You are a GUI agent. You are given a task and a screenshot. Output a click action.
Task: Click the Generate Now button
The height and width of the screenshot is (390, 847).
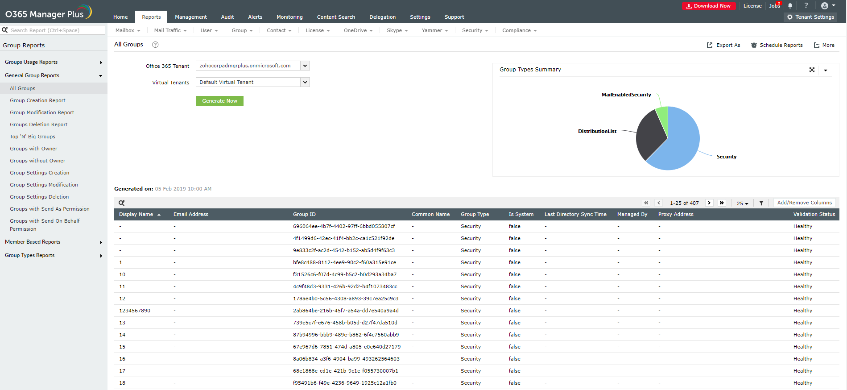(x=219, y=101)
